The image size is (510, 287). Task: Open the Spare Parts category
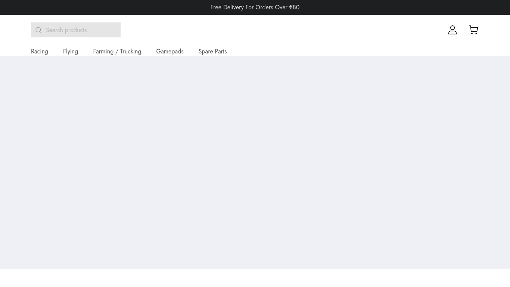pyautogui.click(x=212, y=52)
